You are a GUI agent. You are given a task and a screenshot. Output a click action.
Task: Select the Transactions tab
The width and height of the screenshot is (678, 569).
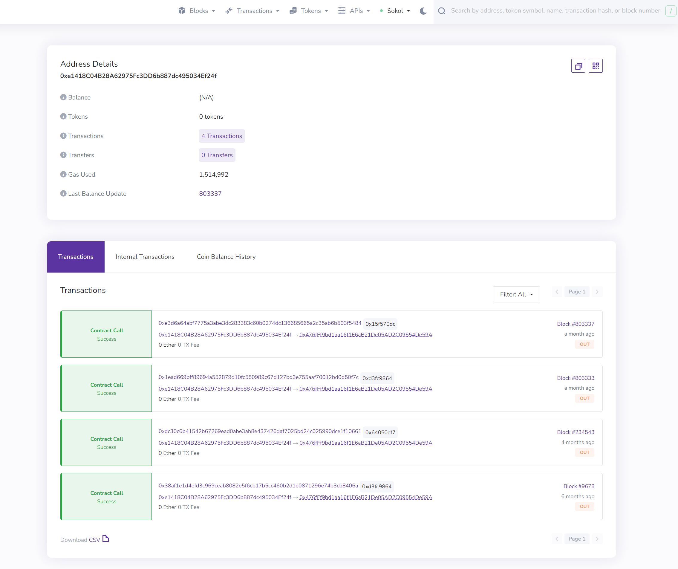coord(76,257)
